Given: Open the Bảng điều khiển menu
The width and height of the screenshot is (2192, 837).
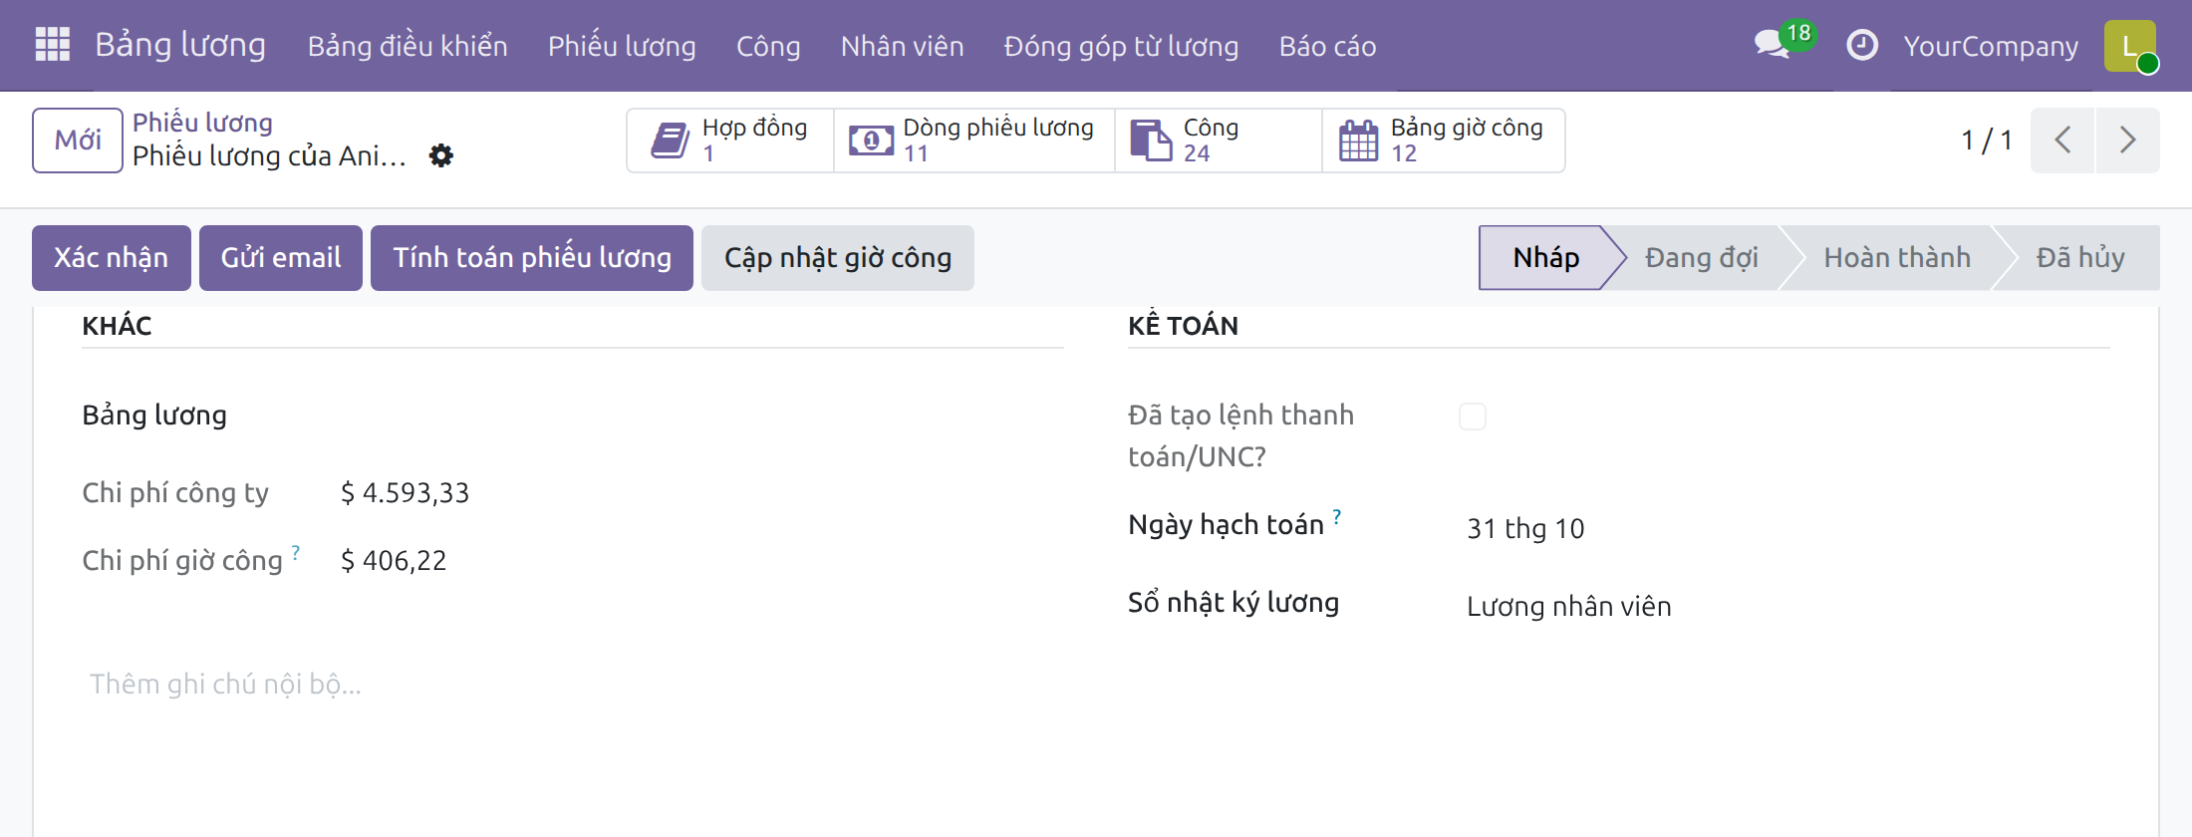Looking at the screenshot, I should [x=408, y=46].
